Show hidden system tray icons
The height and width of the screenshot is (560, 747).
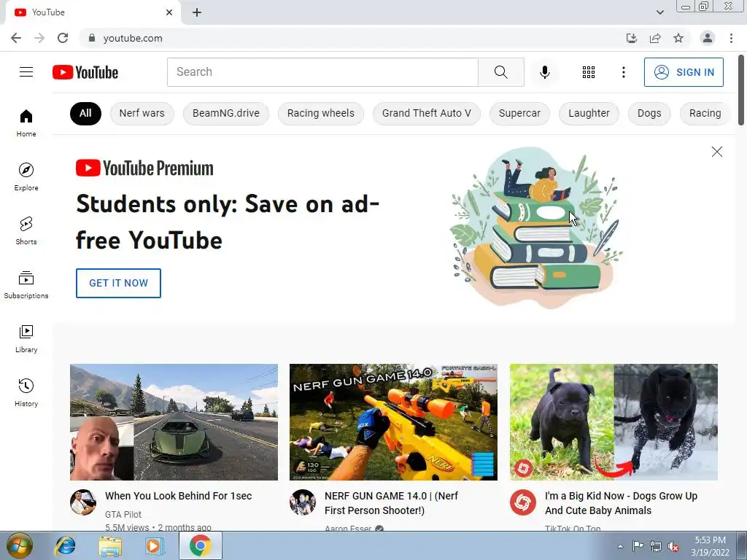620,546
